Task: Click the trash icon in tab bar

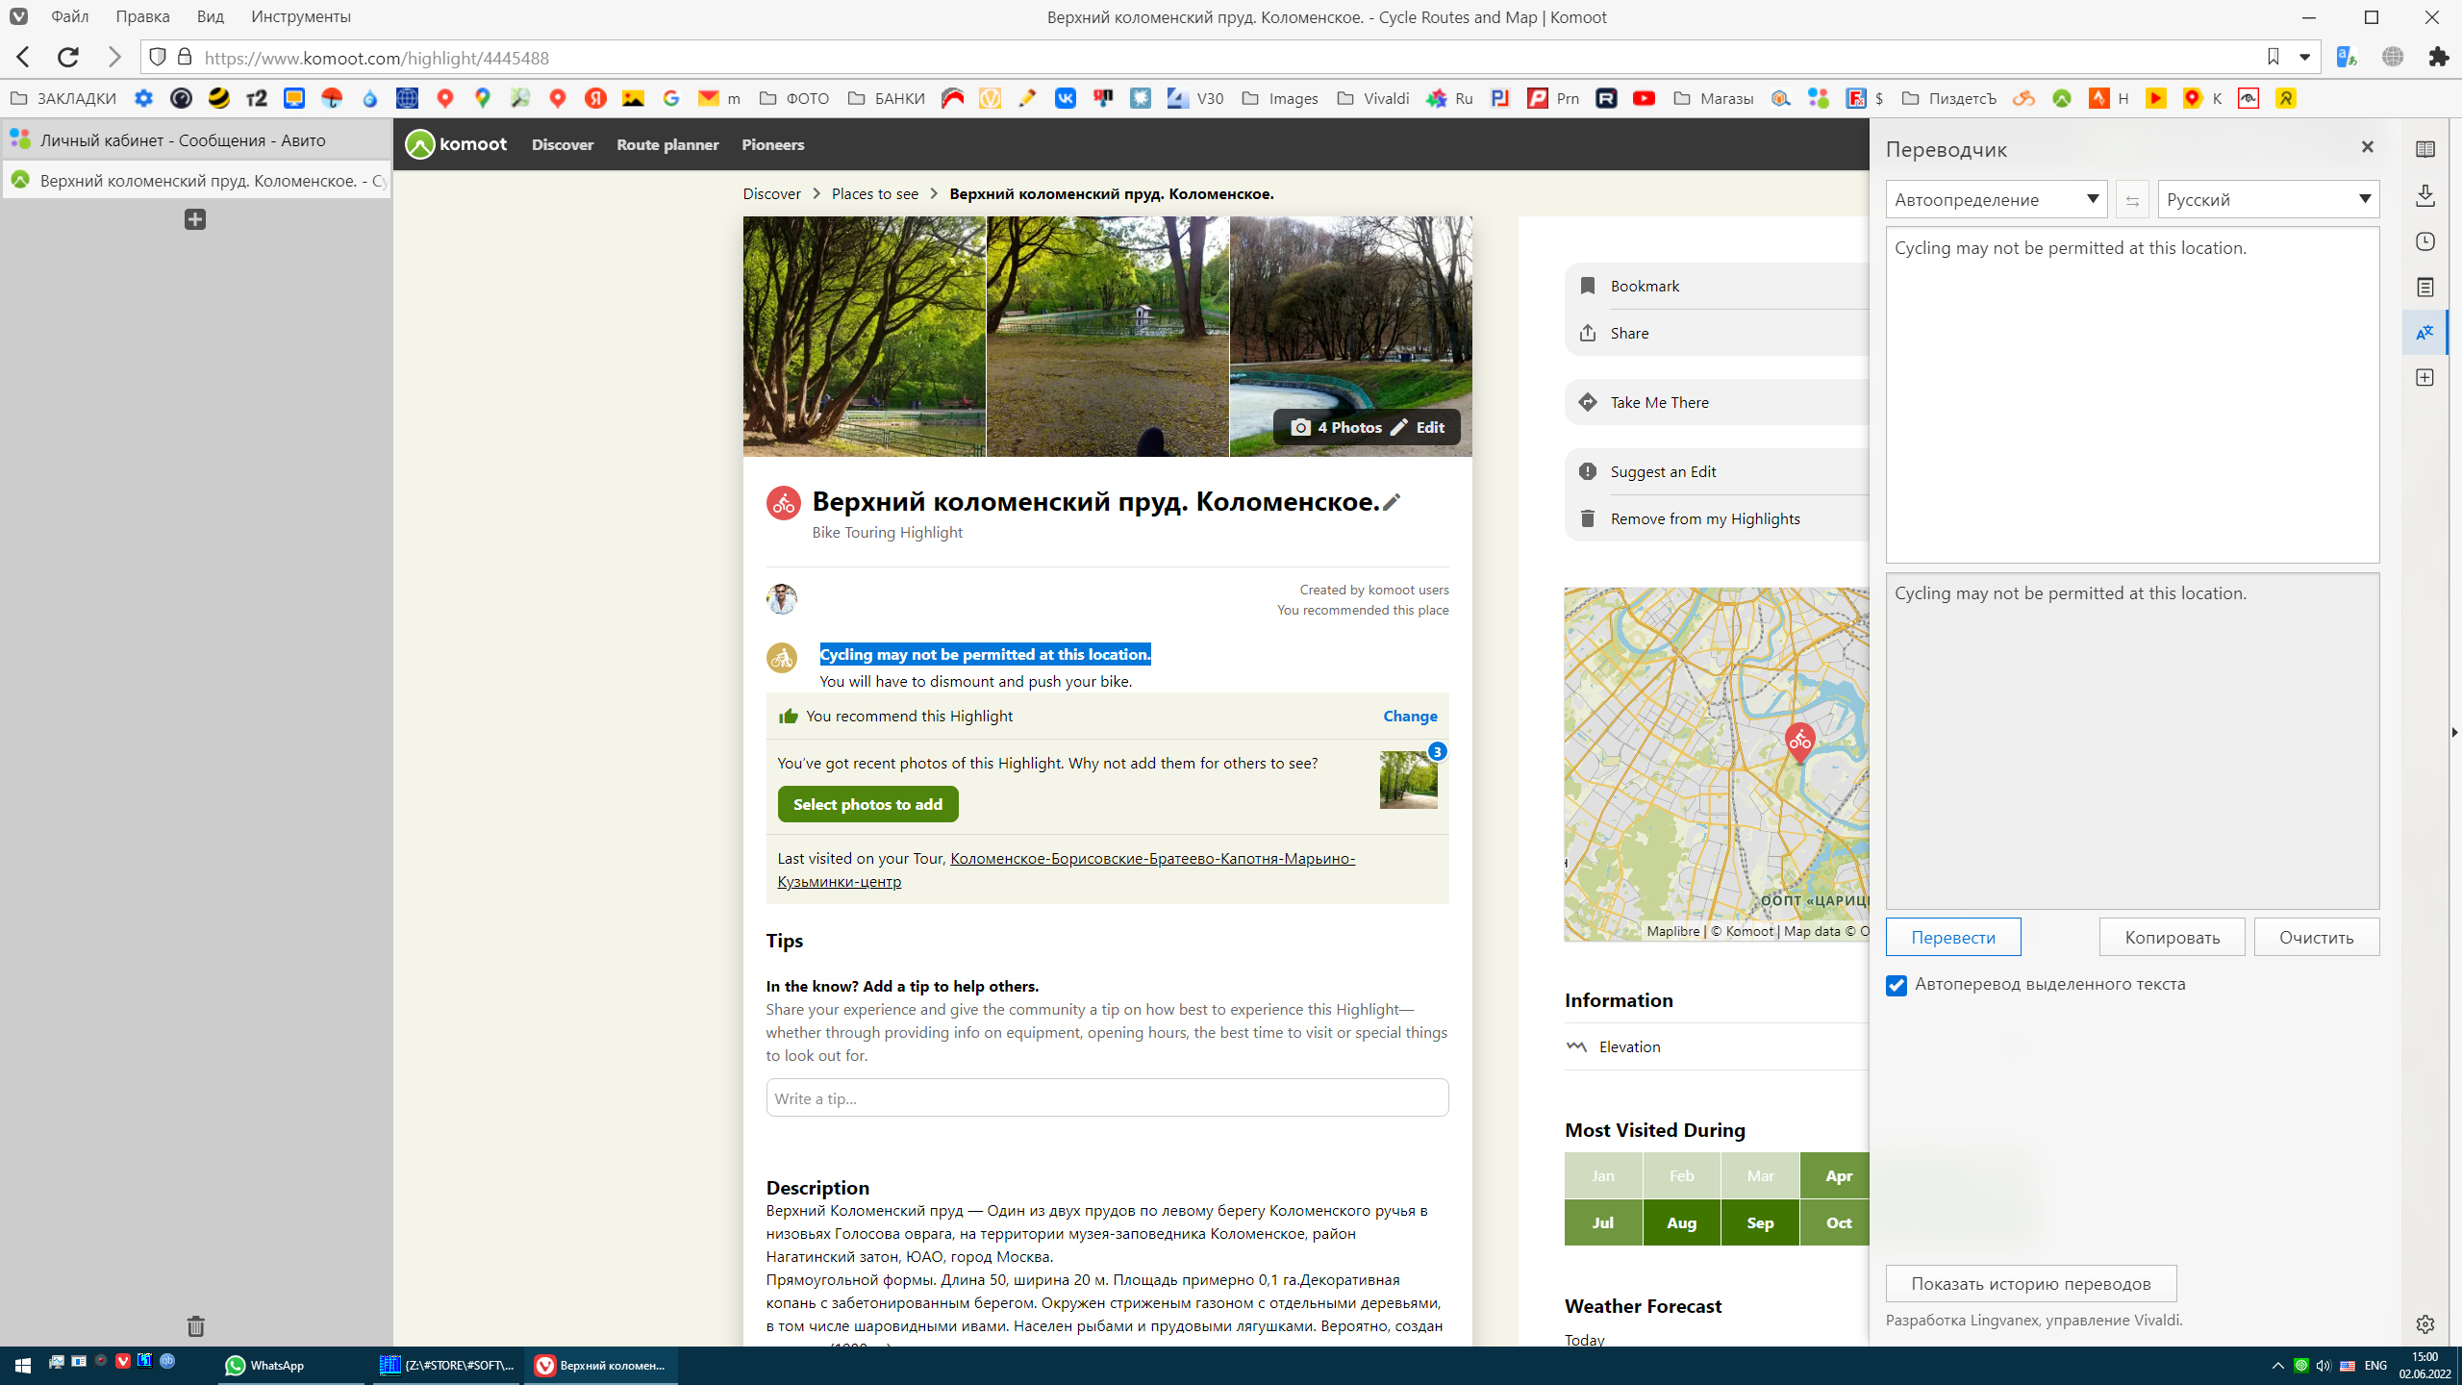Action: click(x=195, y=1326)
